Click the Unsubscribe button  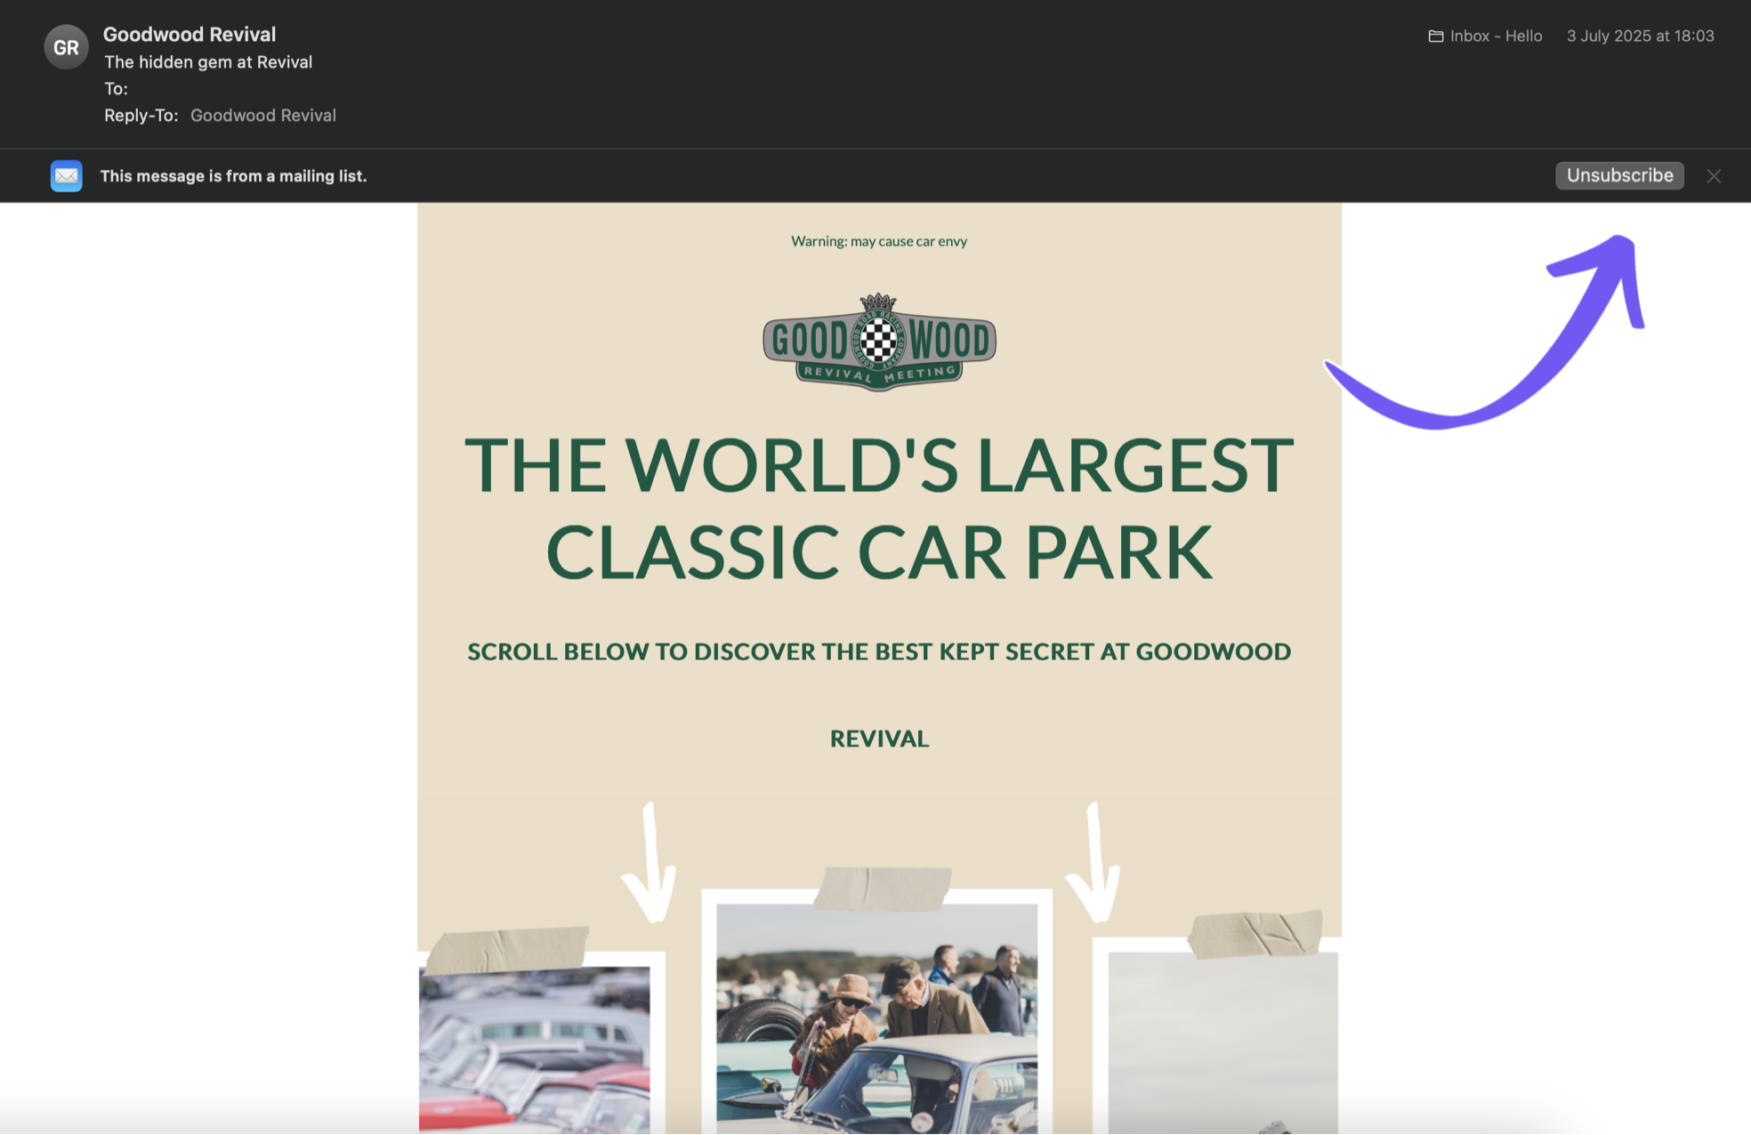tap(1619, 175)
